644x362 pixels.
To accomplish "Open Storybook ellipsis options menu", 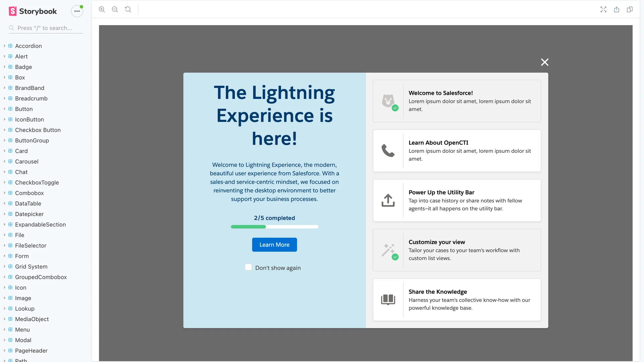I will tap(77, 11).
